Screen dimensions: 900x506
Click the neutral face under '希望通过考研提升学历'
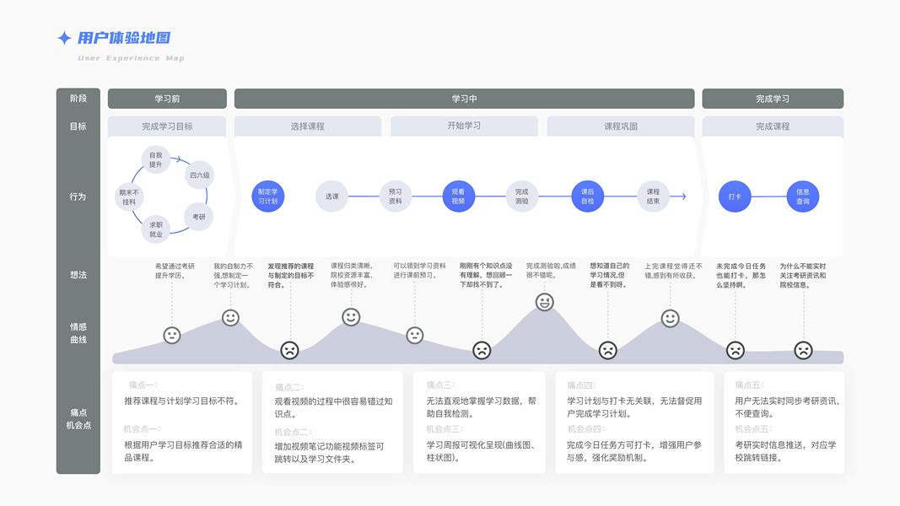(x=172, y=335)
